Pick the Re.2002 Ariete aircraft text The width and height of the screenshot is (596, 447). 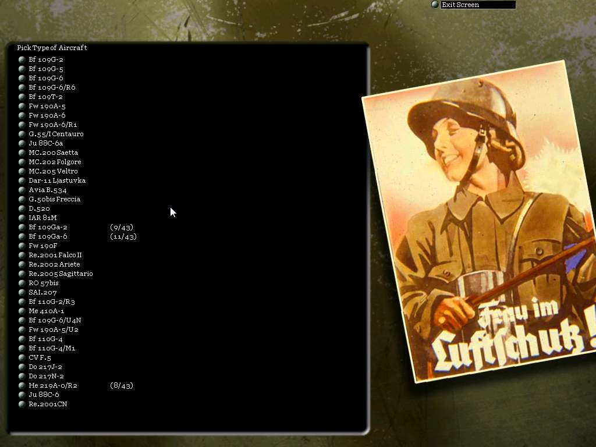54,264
